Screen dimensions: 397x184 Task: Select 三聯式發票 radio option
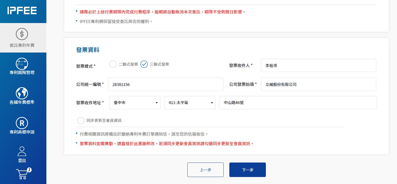[144, 64]
